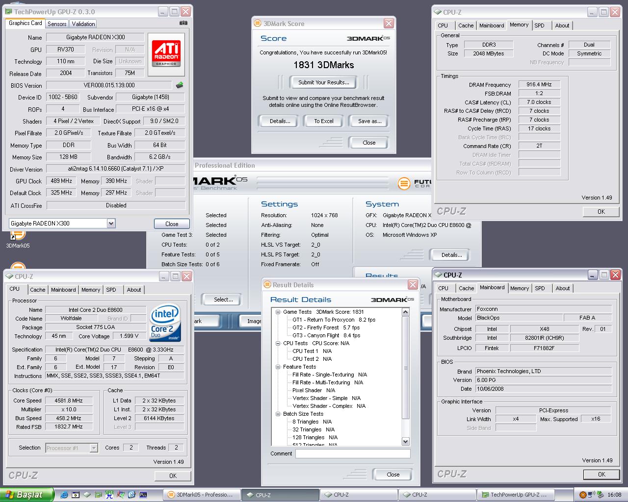Select Pixel Shader N/A result row

point(314,390)
